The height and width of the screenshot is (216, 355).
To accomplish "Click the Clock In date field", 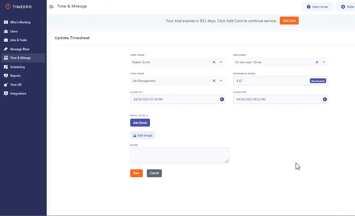I will [x=177, y=99].
